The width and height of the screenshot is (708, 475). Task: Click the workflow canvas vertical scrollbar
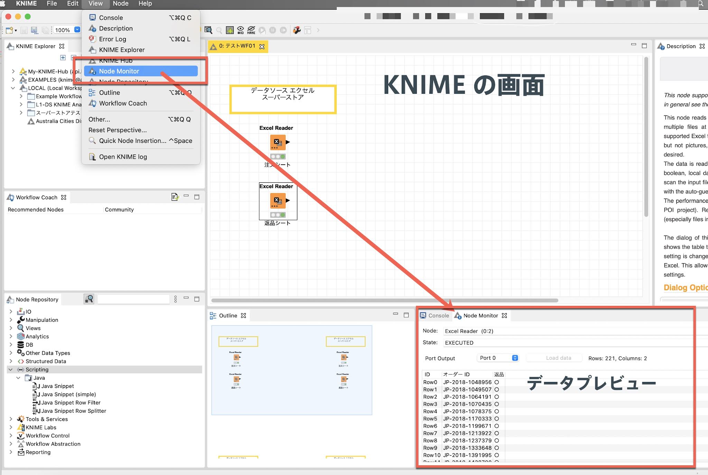[x=646, y=137]
